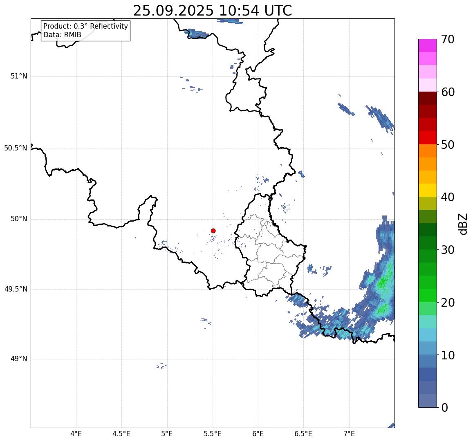Click the '4.5°E' longitude label
473x442 pixels.
pyautogui.click(x=121, y=434)
